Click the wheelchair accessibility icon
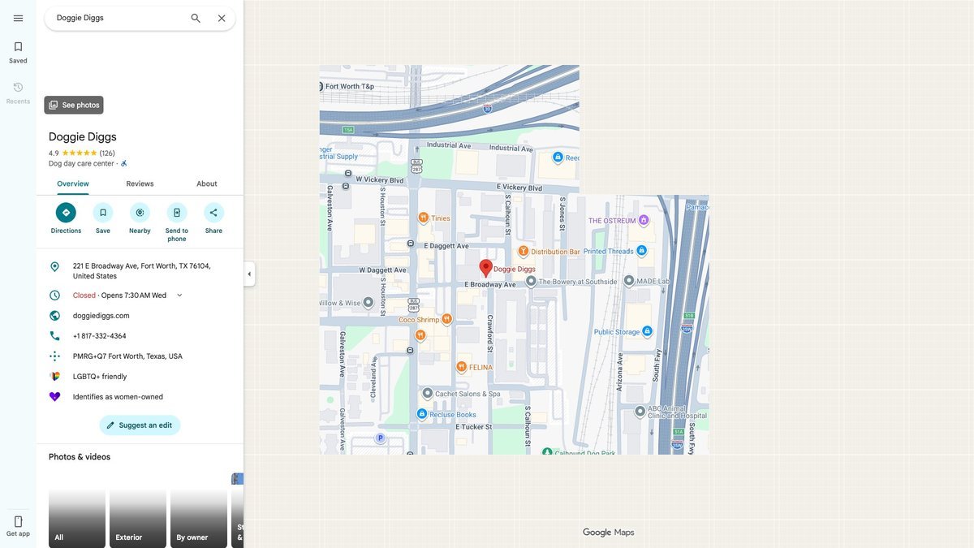The height and width of the screenshot is (548, 974). pyautogui.click(x=124, y=163)
